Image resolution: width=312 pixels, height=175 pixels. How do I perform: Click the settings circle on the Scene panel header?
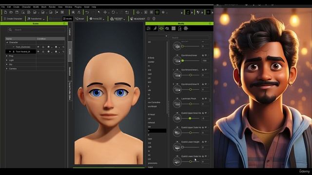[64, 24]
